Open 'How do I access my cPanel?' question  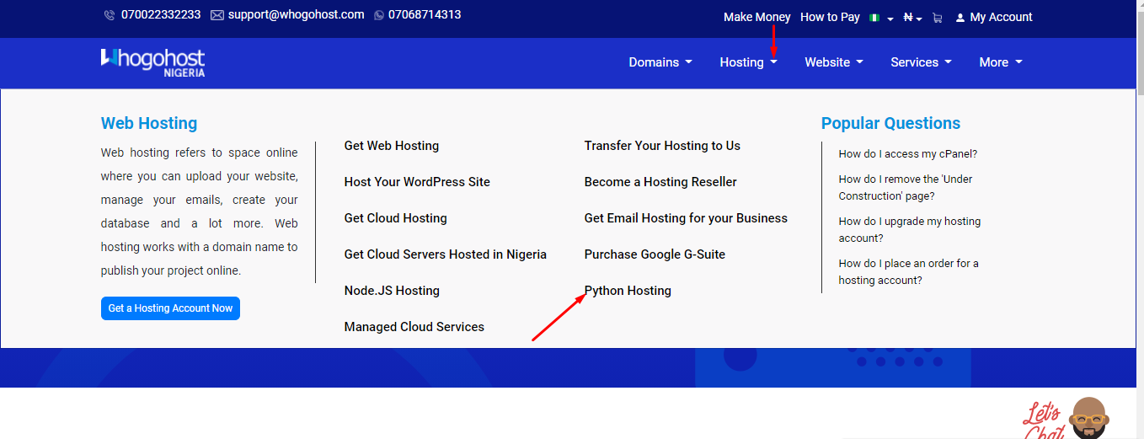[x=907, y=154]
